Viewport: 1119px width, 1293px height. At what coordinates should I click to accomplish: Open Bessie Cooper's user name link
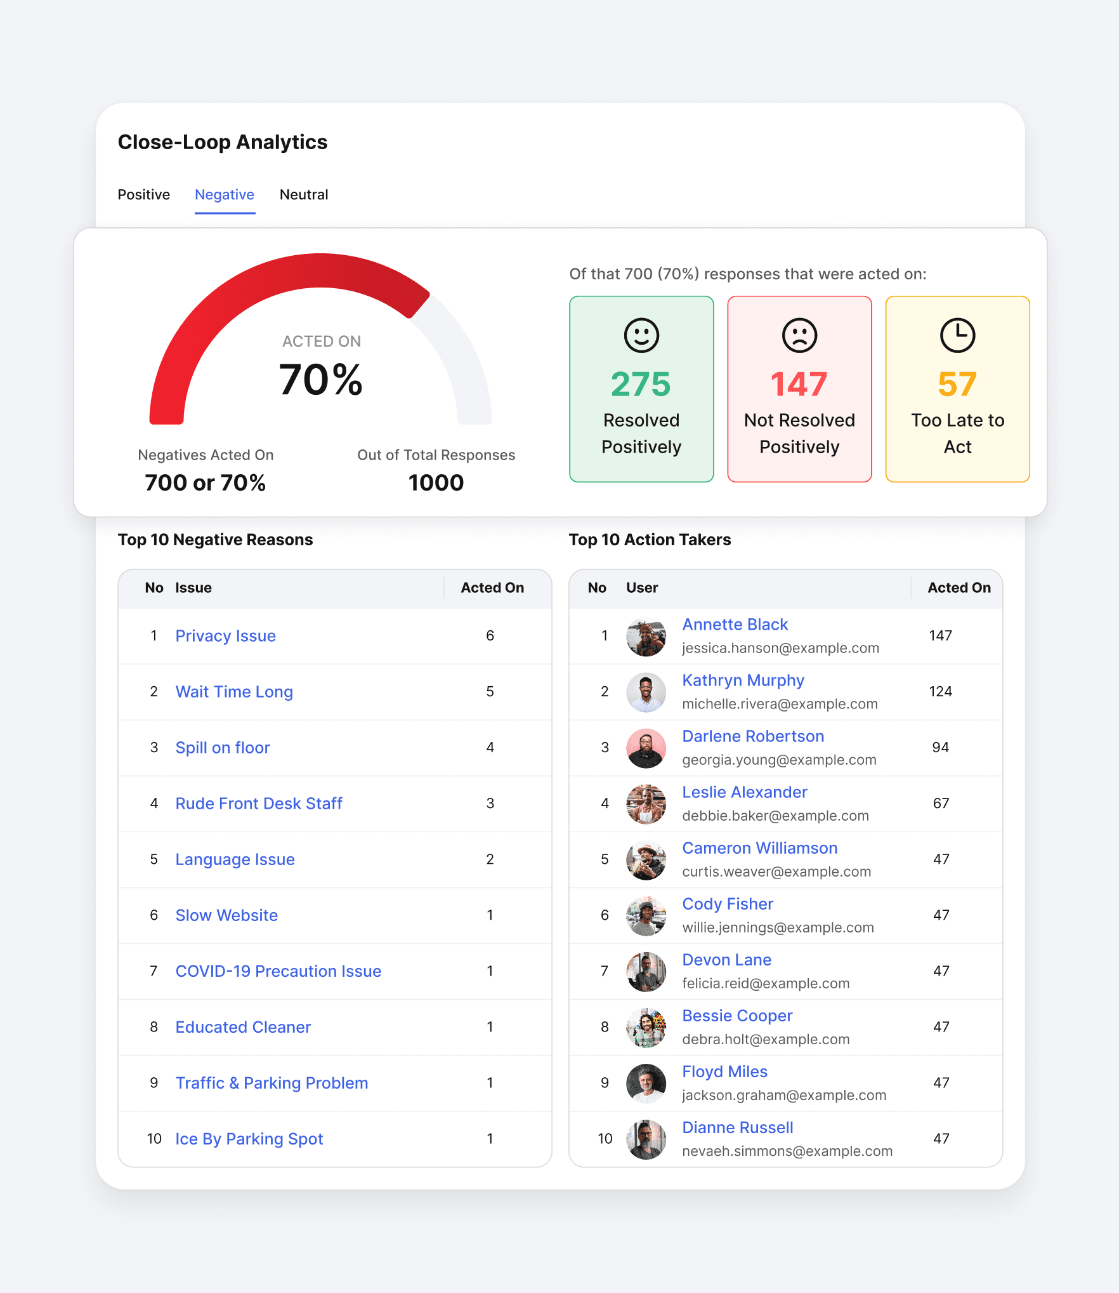coord(737,1016)
